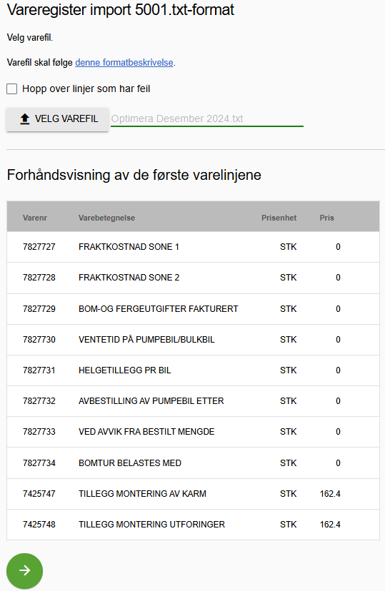Screen dimensions: 385x591
Task: Open the denne formatbeskrivelse link
Action: tap(124, 63)
